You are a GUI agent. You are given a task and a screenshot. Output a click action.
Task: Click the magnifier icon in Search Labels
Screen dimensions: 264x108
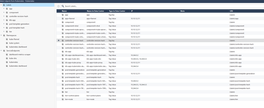click(63, 6)
